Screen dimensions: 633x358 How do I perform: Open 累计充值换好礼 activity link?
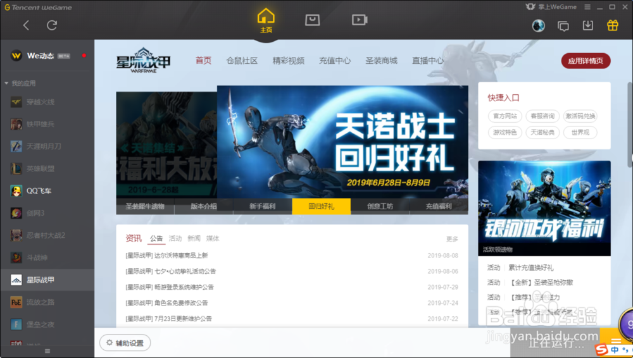click(531, 268)
